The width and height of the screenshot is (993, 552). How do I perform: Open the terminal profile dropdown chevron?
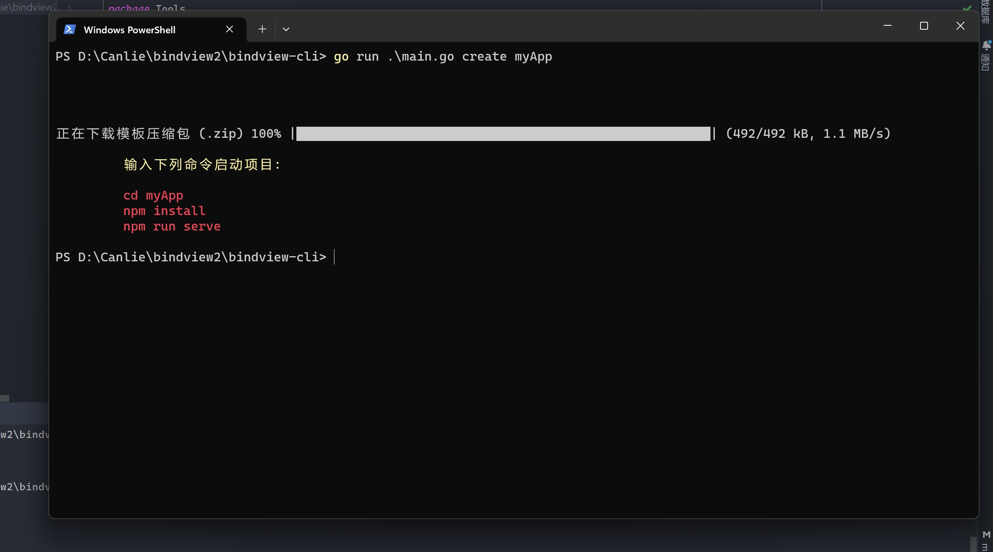tap(286, 29)
